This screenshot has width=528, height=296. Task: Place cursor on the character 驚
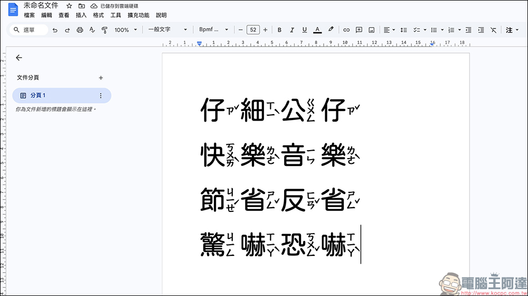(x=212, y=244)
